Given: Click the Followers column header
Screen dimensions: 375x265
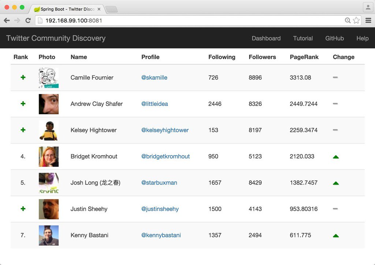Looking at the screenshot, I should coord(262,57).
